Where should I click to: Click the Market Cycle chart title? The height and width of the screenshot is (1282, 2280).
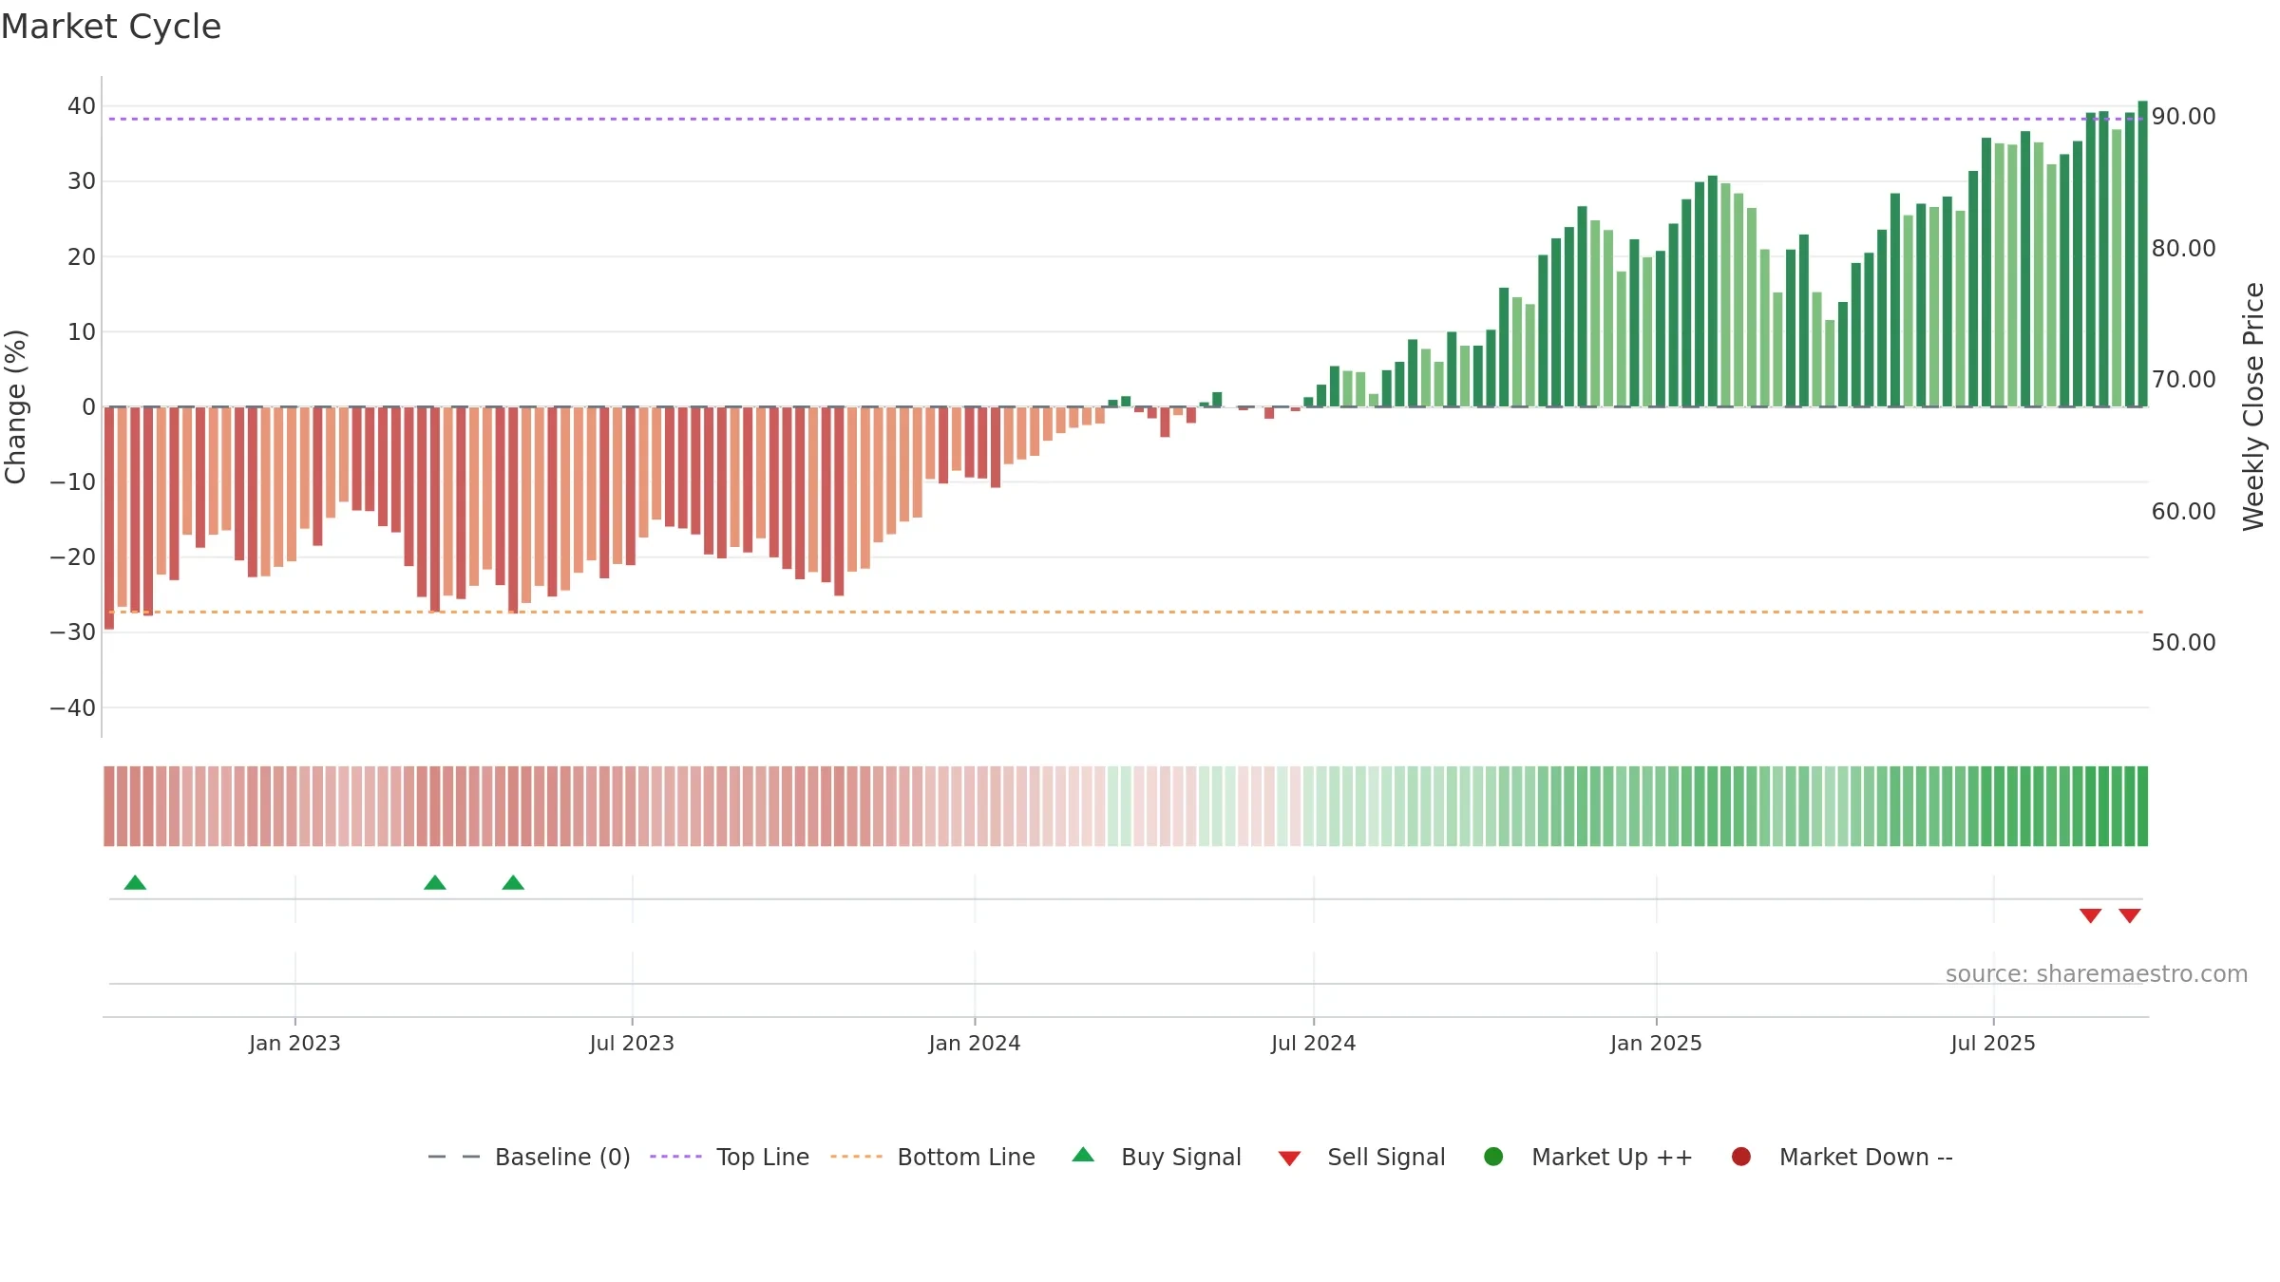(x=111, y=27)
